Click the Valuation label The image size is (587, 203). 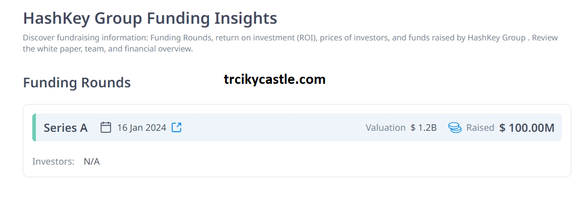click(385, 128)
